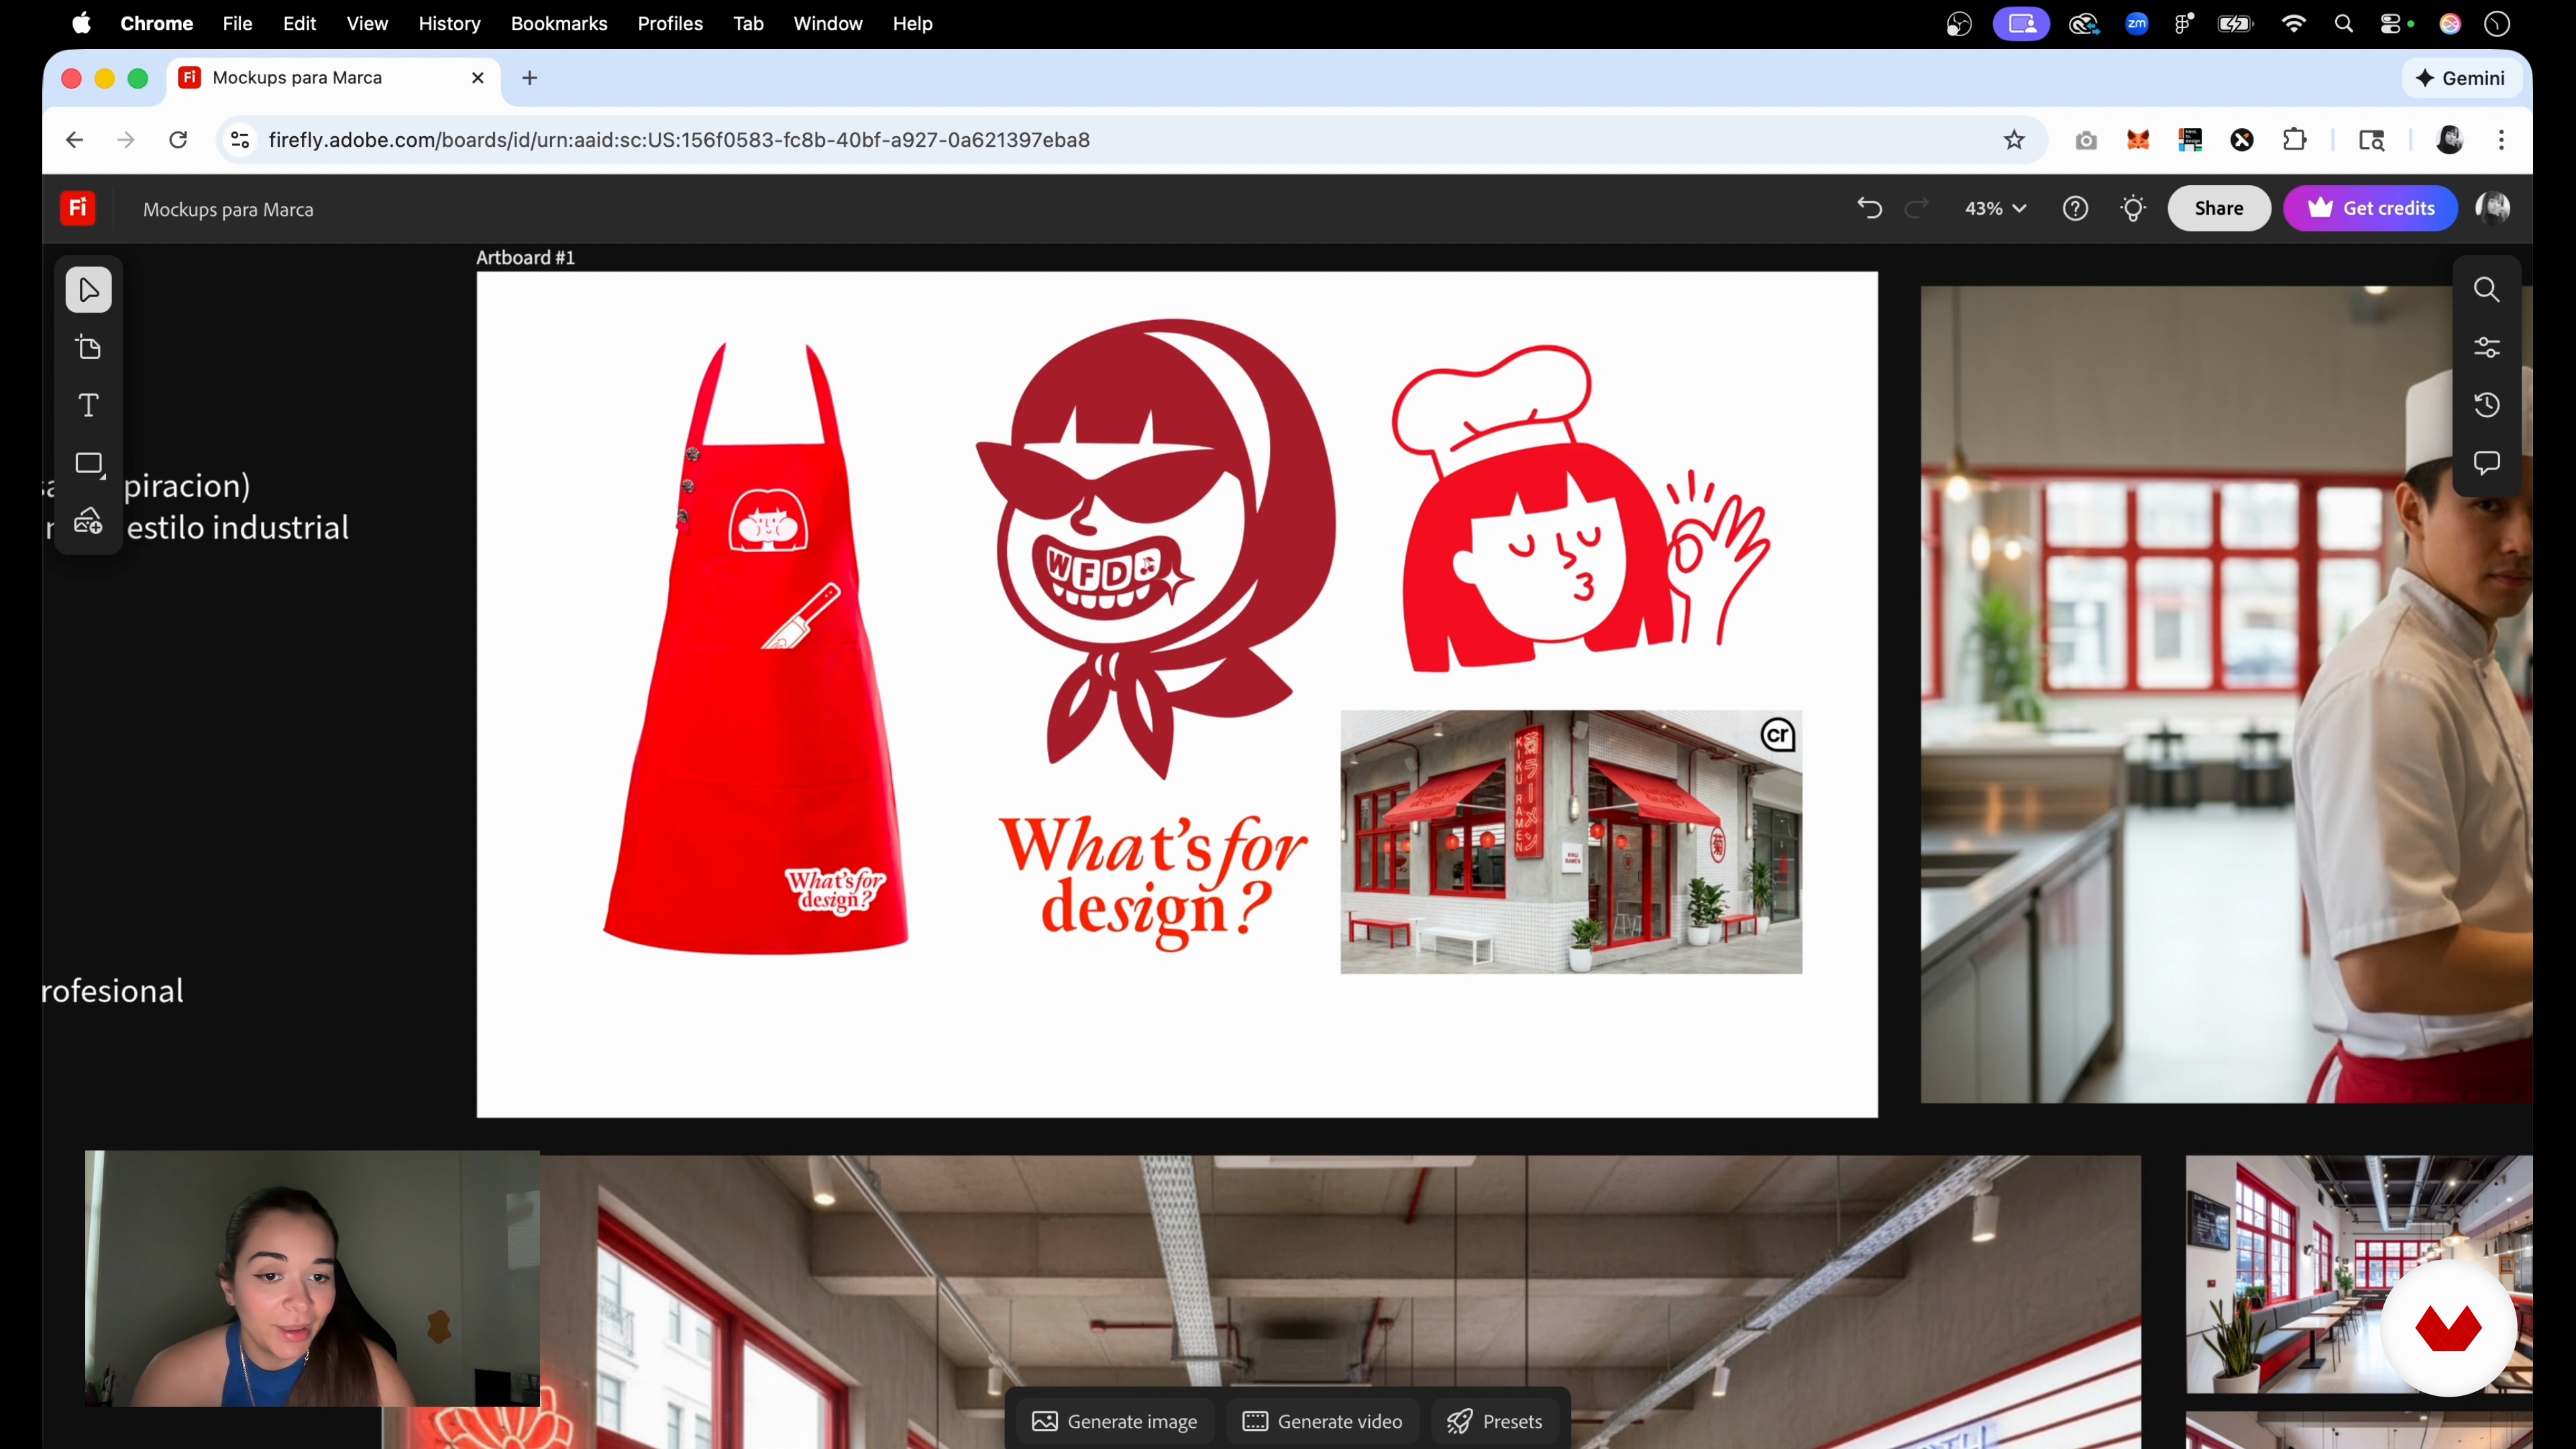Go back to the previous page
The width and height of the screenshot is (2576, 1449).
pyautogui.click(x=74, y=140)
